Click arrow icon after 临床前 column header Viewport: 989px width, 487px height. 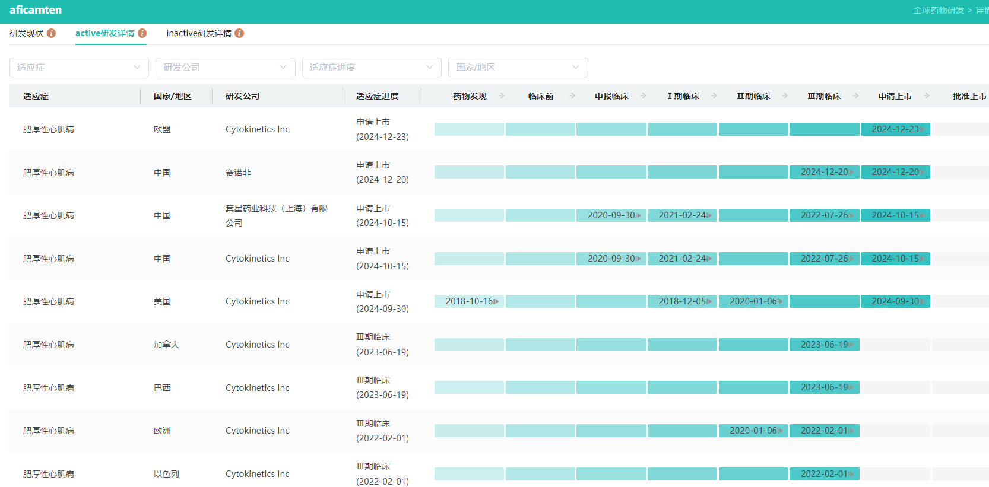(572, 96)
